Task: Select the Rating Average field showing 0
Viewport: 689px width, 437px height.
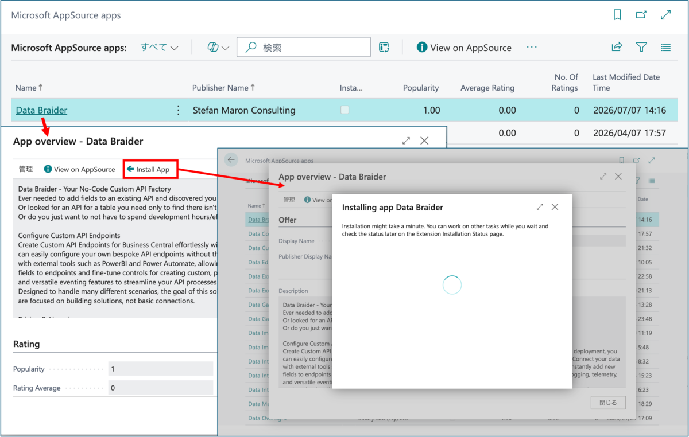Action: tap(160, 388)
